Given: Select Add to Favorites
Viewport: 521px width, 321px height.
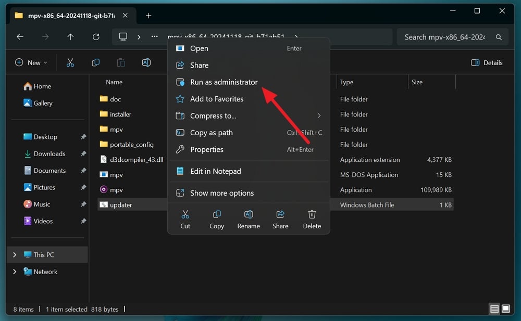Looking at the screenshot, I should pyautogui.click(x=249, y=99).
